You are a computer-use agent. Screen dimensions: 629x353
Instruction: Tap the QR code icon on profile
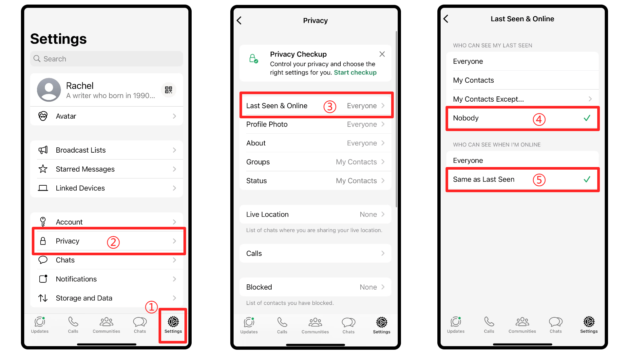(168, 90)
